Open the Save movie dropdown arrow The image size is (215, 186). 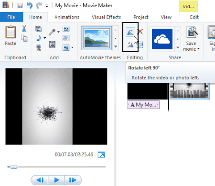[x=198, y=49]
